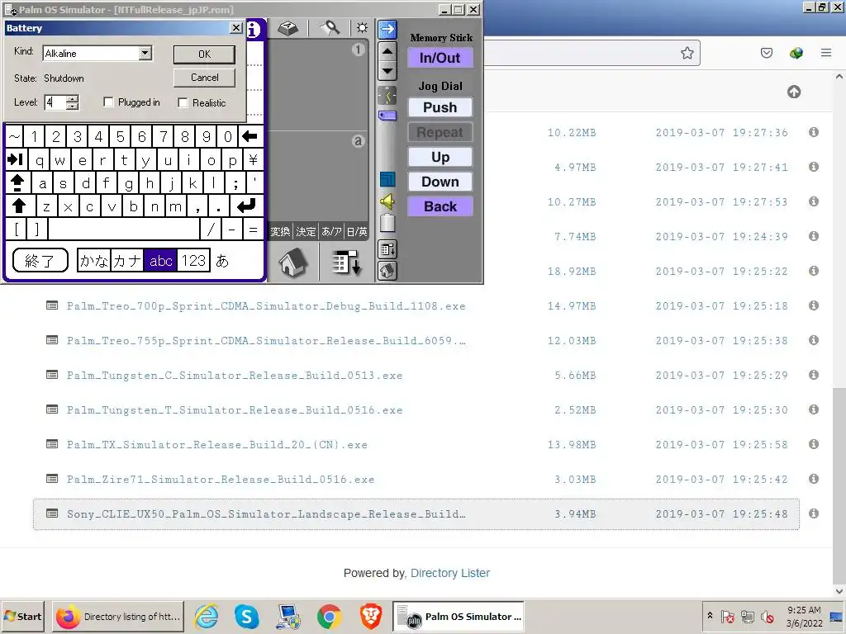The image size is (846, 634).
Task: Click the scroll down arrow in simulator status bar
Action: [x=387, y=71]
